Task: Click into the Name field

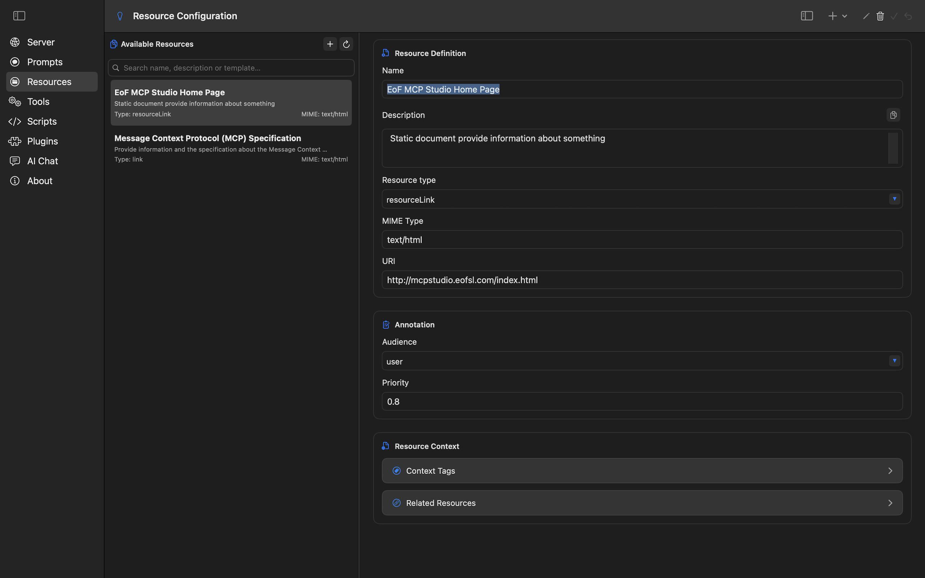Action: click(x=642, y=90)
